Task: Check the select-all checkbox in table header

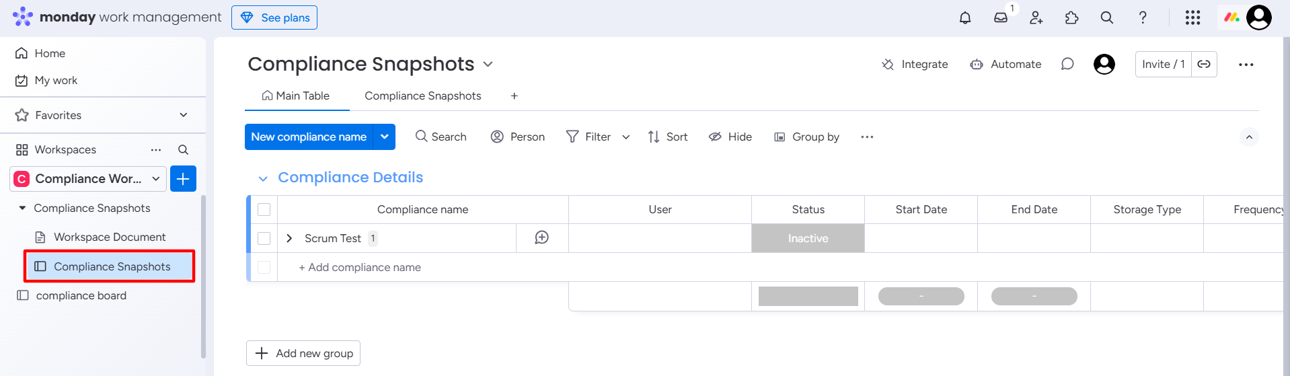Action: pos(264,209)
